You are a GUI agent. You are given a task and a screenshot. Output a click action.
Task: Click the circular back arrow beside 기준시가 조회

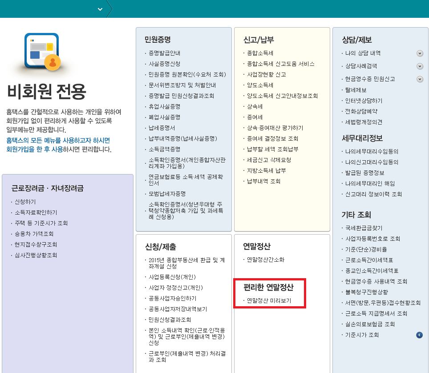[x=418, y=335]
